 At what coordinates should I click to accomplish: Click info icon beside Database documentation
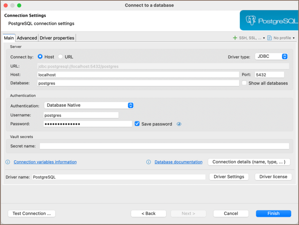[x=149, y=162]
